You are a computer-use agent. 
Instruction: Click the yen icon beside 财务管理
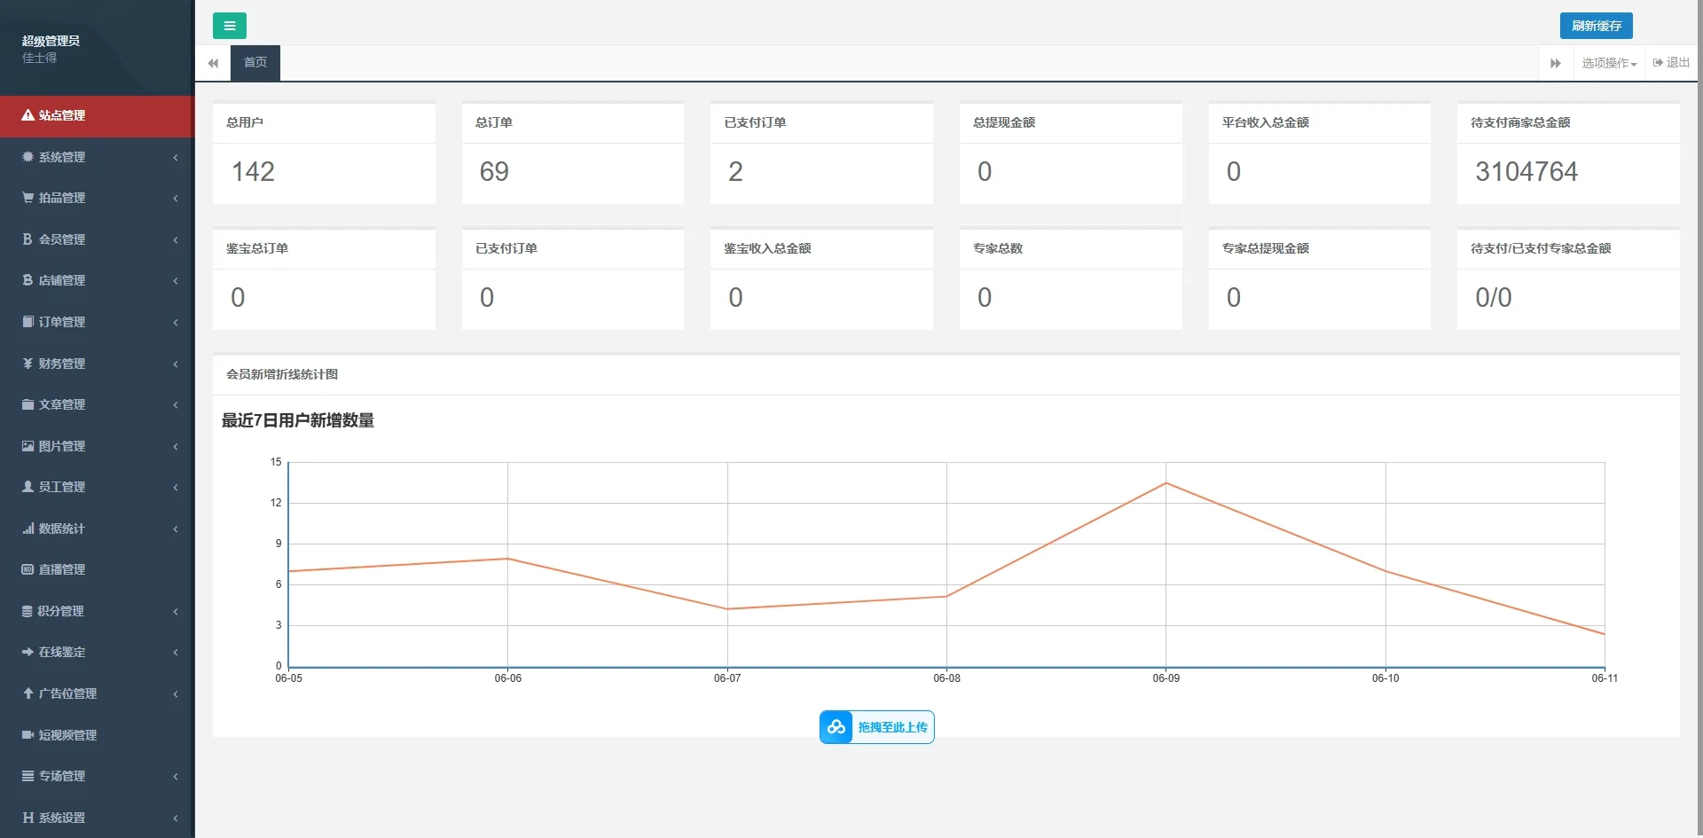[x=27, y=364]
